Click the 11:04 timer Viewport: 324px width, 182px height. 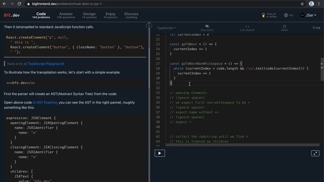(316, 28)
